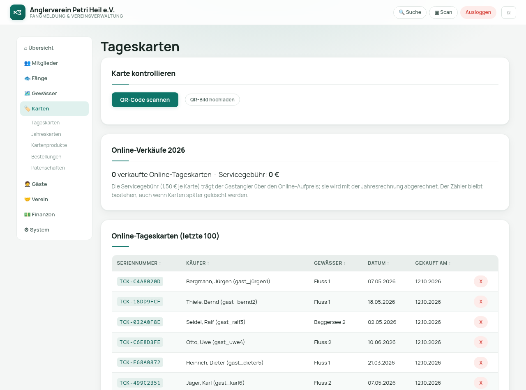Click buyer Seidel, Ralf (gast_ralf3)

216,322
